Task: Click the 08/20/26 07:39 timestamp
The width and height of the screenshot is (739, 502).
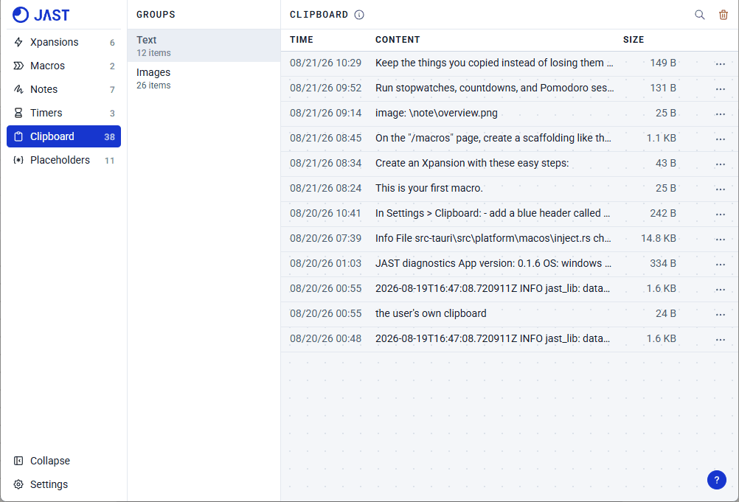Action: pos(325,238)
